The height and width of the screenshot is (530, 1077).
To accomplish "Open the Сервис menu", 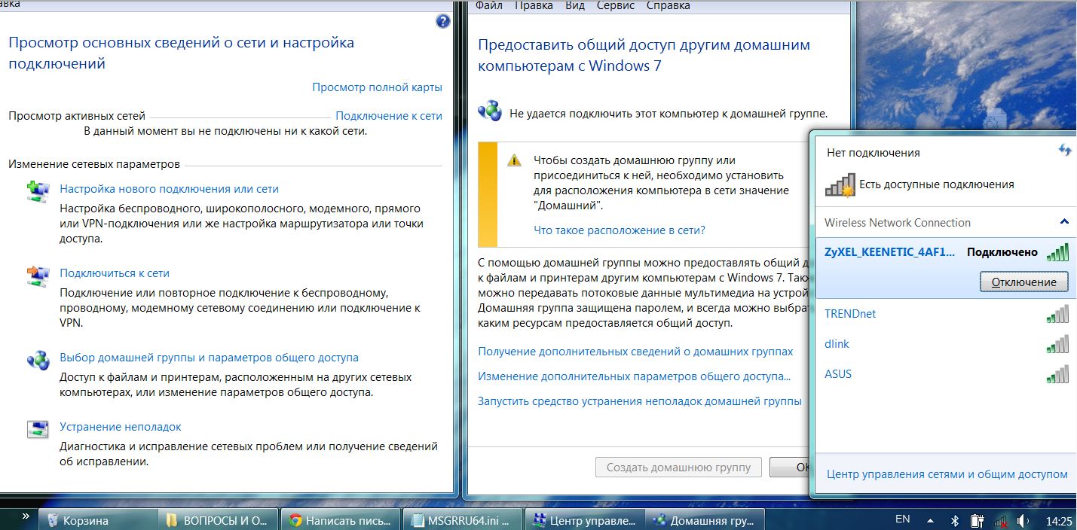I will tap(615, 5).
